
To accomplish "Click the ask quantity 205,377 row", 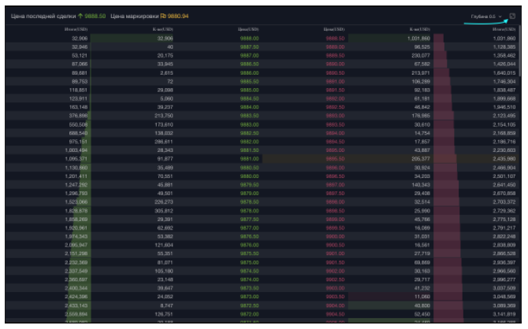I will 419,158.
